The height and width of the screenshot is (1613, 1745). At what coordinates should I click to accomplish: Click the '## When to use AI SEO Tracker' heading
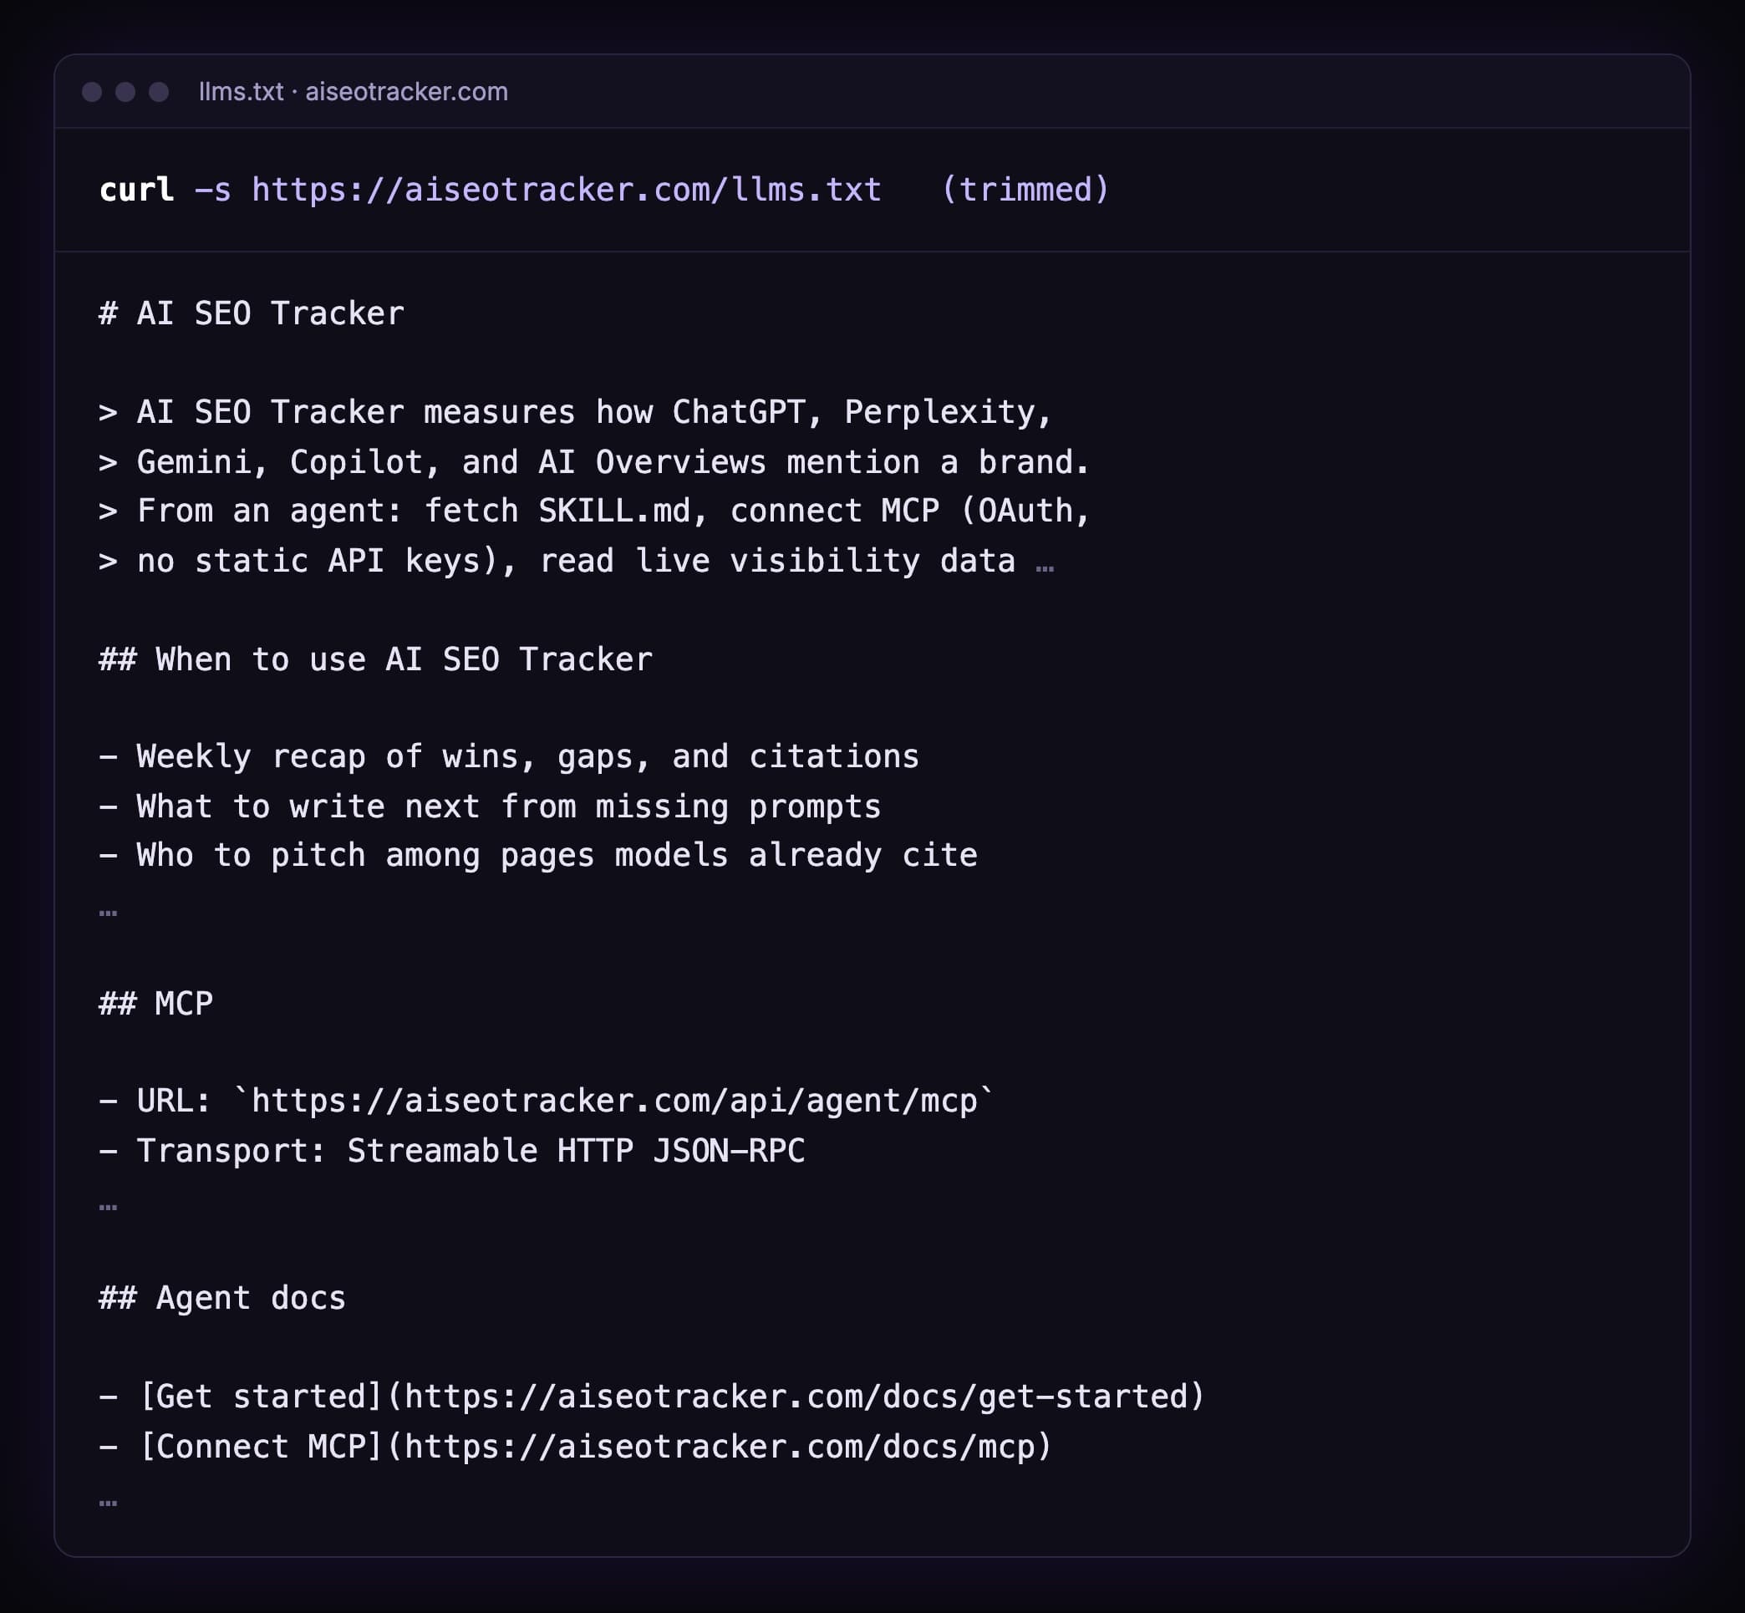click(x=375, y=659)
